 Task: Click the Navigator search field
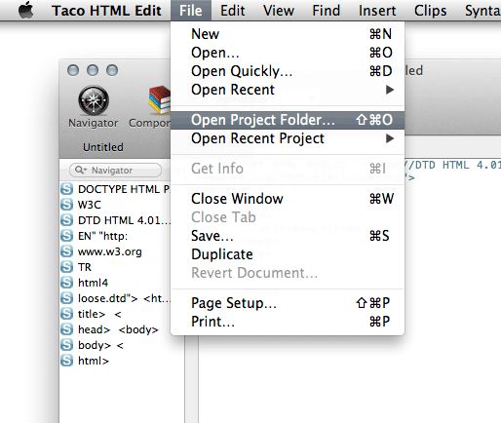pos(115,170)
